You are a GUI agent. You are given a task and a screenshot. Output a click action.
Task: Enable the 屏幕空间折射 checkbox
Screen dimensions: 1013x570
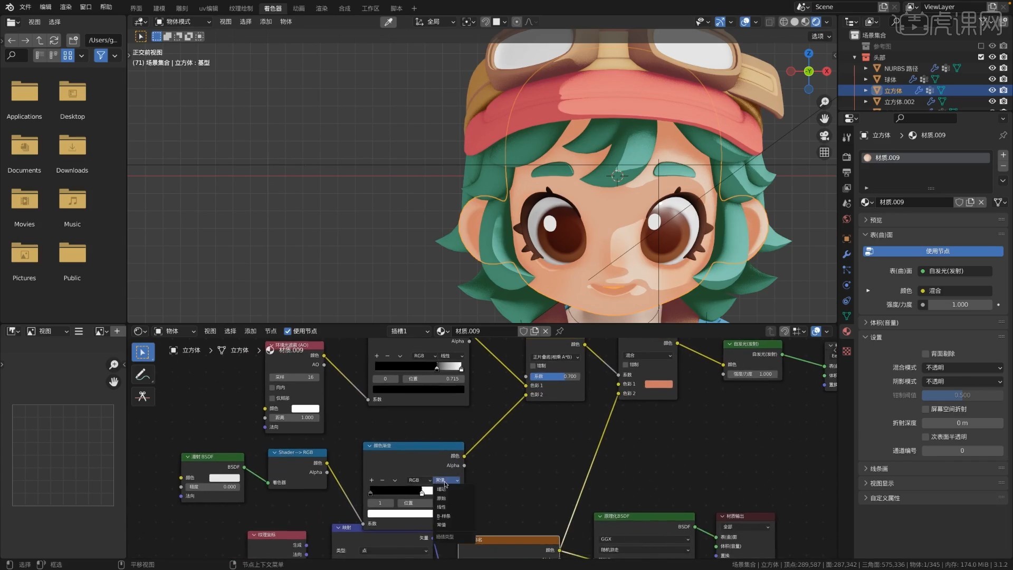(926, 409)
